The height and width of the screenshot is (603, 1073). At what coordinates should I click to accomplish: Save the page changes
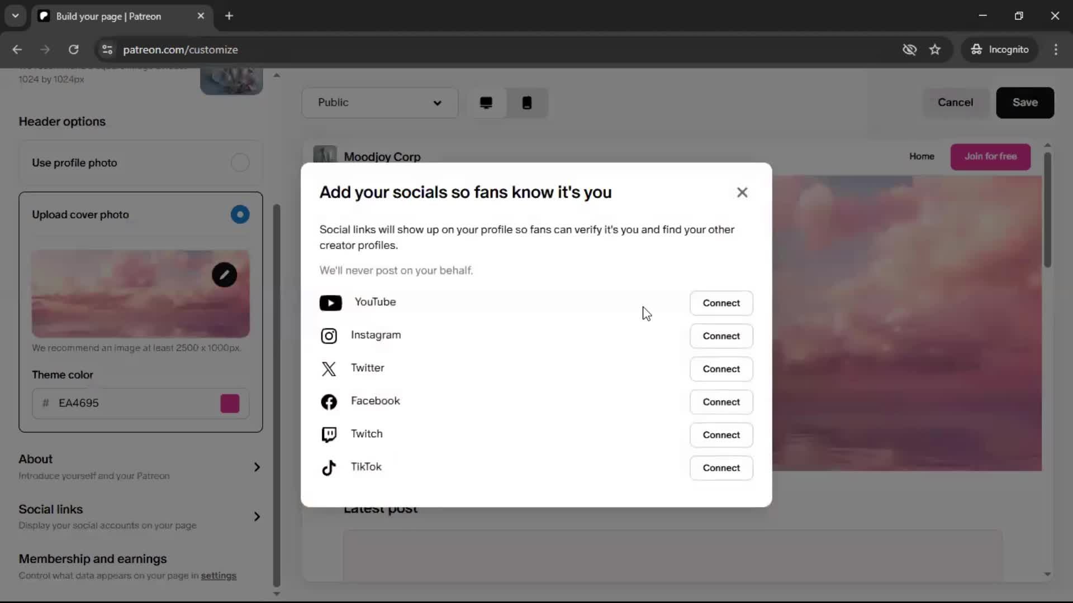pyautogui.click(x=1024, y=103)
